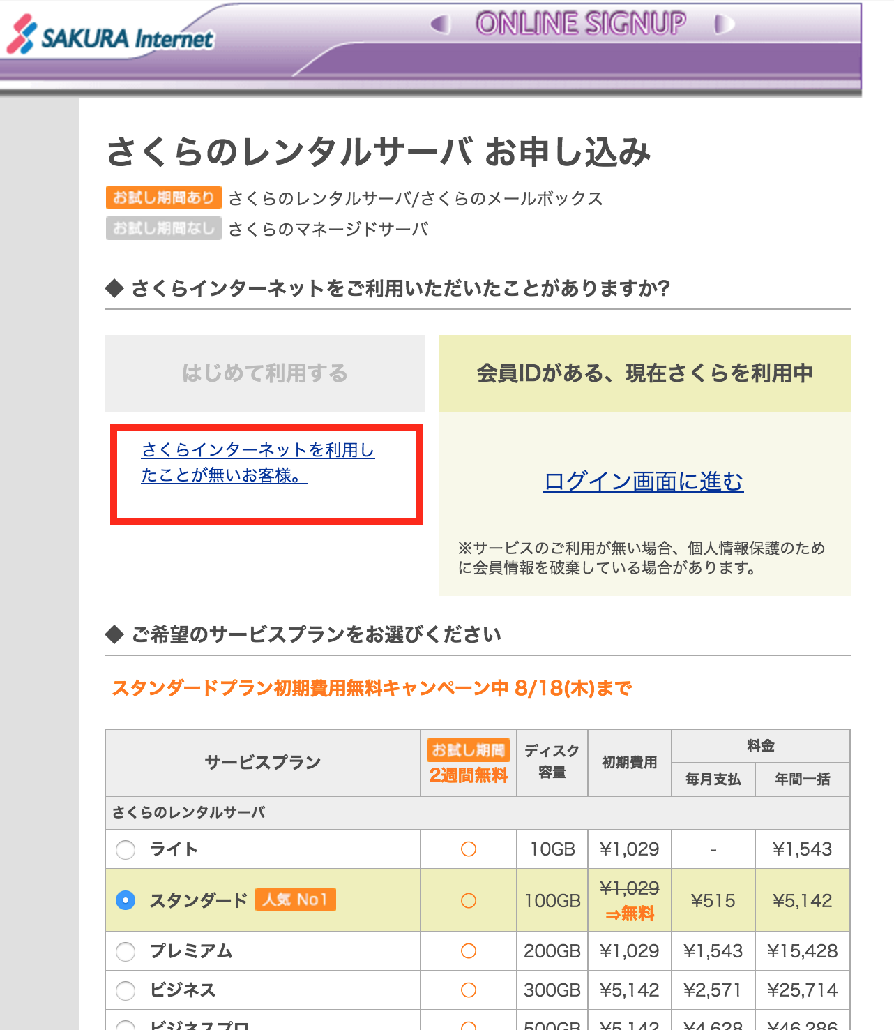Select the ライト plan radio button
The height and width of the screenshot is (1030, 894).
(126, 850)
